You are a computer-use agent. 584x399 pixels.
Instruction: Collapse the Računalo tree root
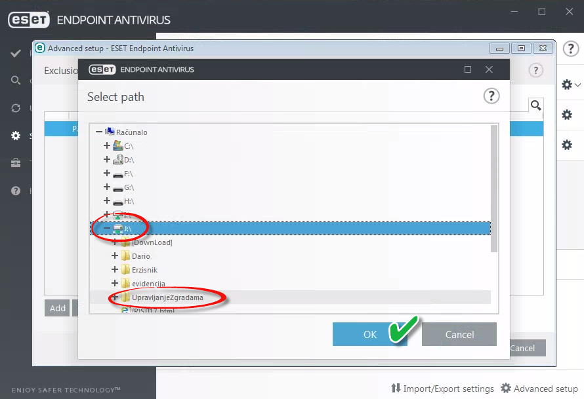(98, 132)
